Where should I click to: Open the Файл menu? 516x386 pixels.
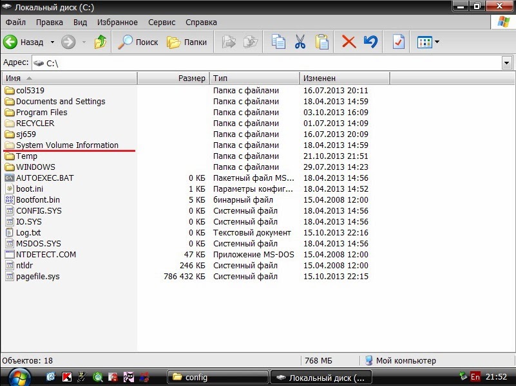pos(15,22)
